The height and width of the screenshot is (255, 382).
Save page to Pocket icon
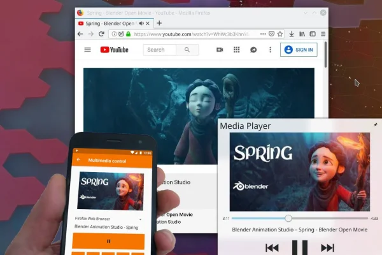(x=271, y=34)
